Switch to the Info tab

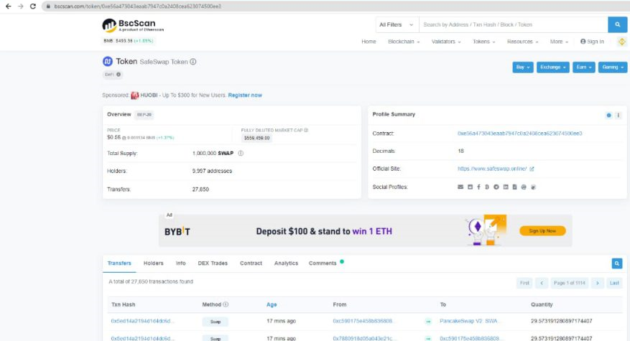181,263
